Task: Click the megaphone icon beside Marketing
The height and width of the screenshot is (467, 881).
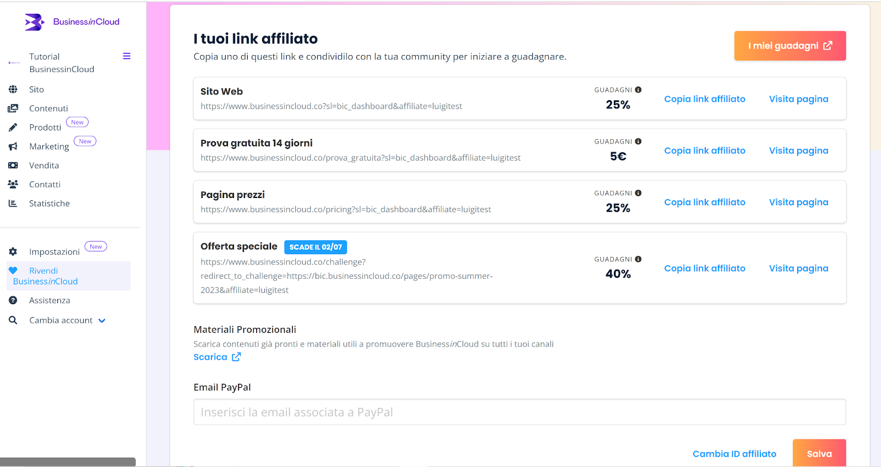Action: click(13, 146)
